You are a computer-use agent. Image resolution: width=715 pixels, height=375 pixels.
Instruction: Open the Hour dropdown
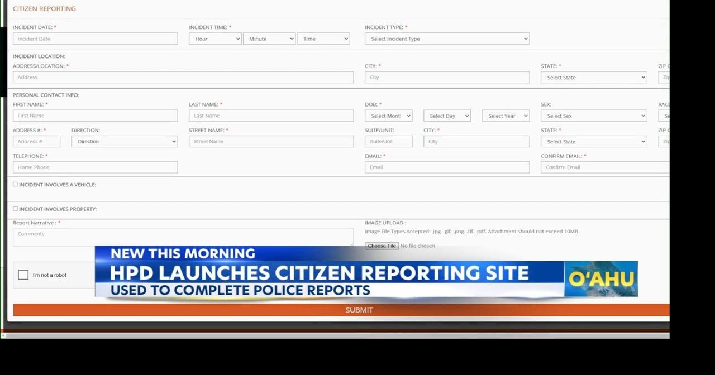point(215,39)
